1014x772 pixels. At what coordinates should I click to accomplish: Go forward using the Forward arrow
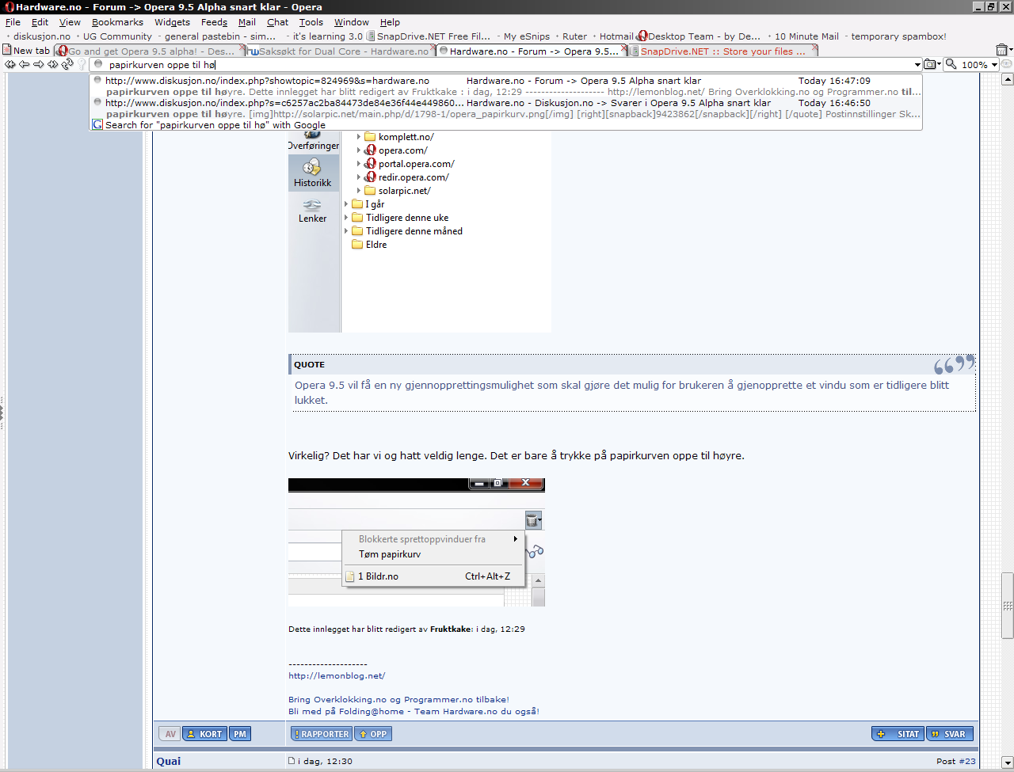coord(38,64)
